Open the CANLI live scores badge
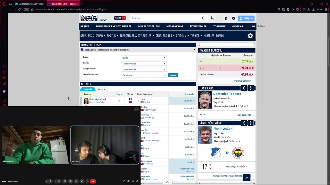Image resolution: width=330 pixels, height=185 pixels. pos(120,18)
